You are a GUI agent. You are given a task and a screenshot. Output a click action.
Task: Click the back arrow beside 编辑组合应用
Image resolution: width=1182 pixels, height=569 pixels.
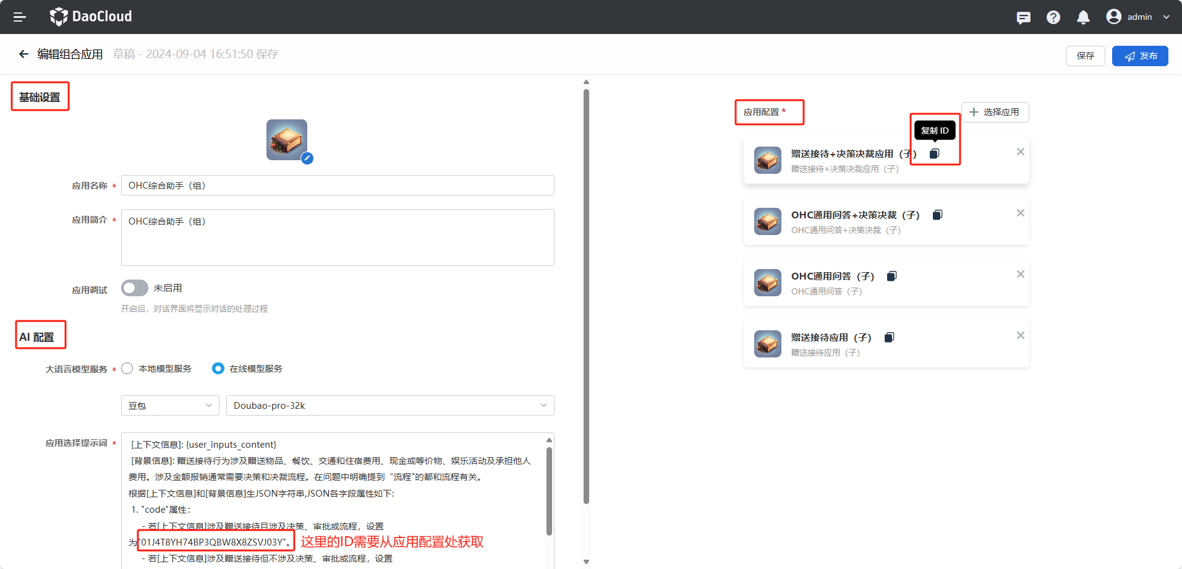pos(23,54)
